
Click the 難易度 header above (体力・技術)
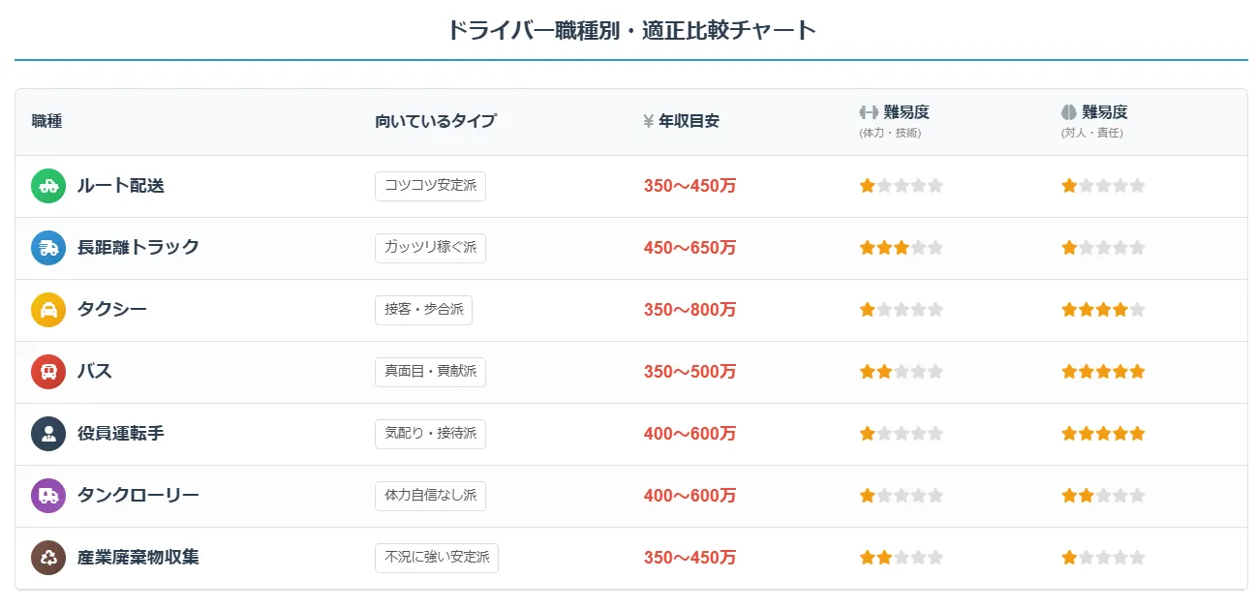click(906, 112)
